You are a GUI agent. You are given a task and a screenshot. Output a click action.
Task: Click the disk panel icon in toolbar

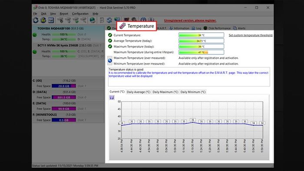(x=51, y=20)
